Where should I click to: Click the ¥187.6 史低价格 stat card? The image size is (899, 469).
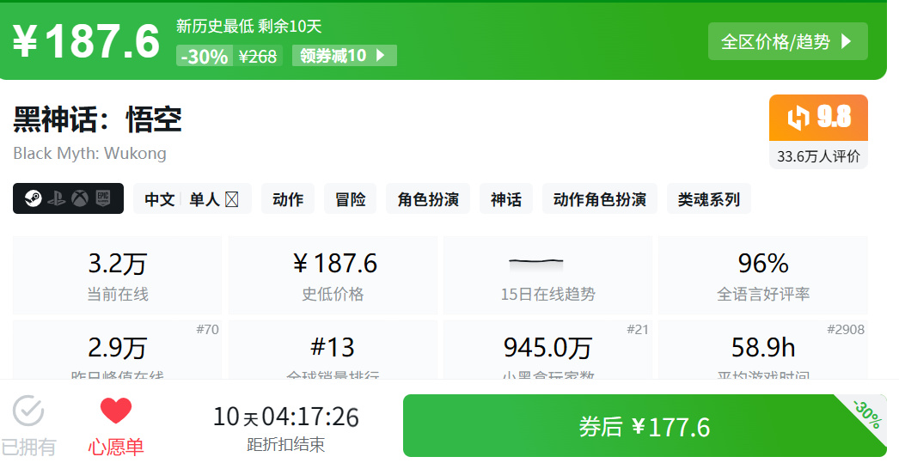(333, 275)
